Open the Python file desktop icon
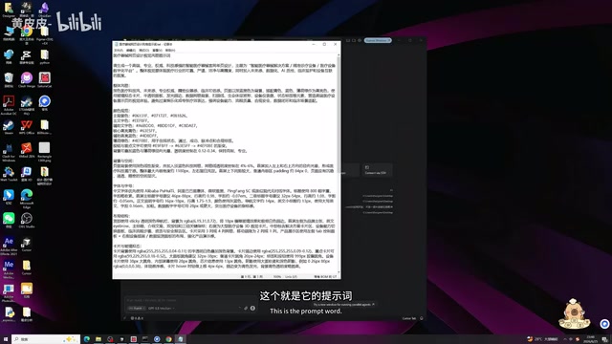612x344 pixels. pyautogui.click(x=9, y=314)
